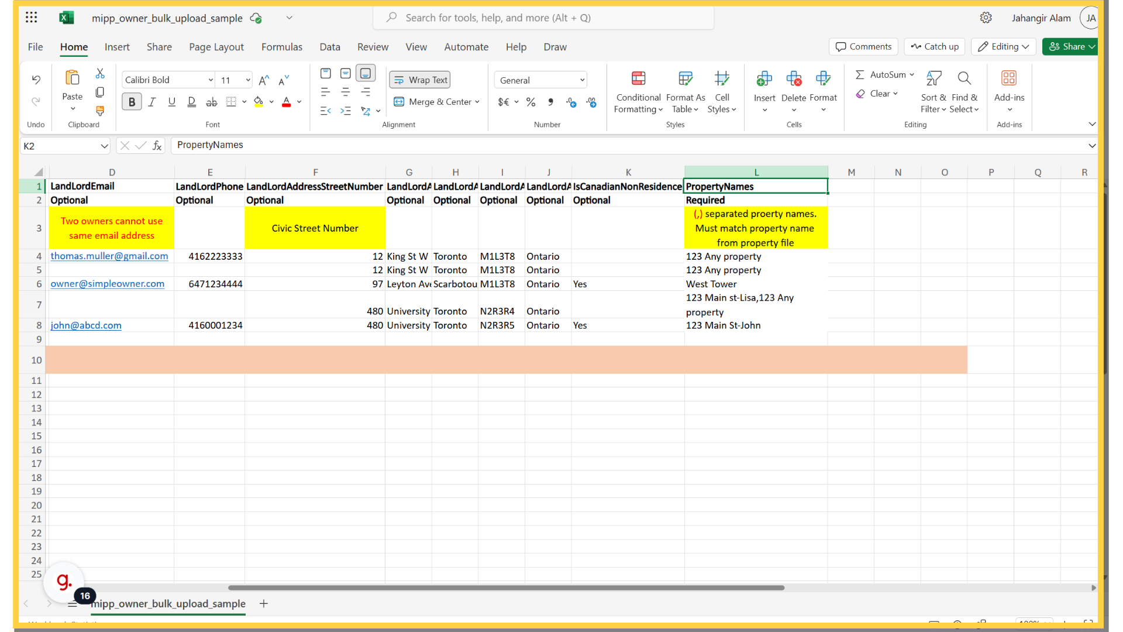Select column M header
Viewport: 1123px width, 632px height.
(851, 172)
